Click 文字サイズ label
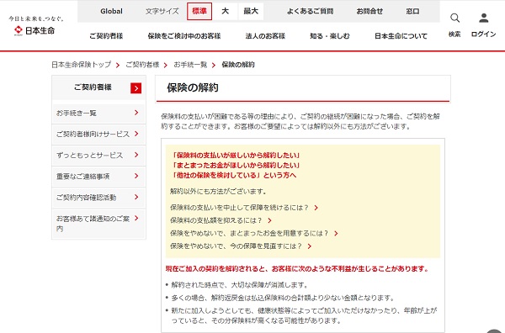Screen dimensions: 505x333 pyautogui.click(x=162, y=11)
